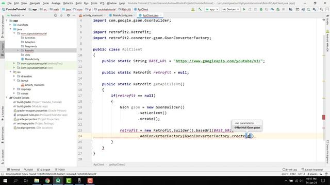Click the CRLF line separator in status bar
330x185 pixels.
tap(293, 174)
